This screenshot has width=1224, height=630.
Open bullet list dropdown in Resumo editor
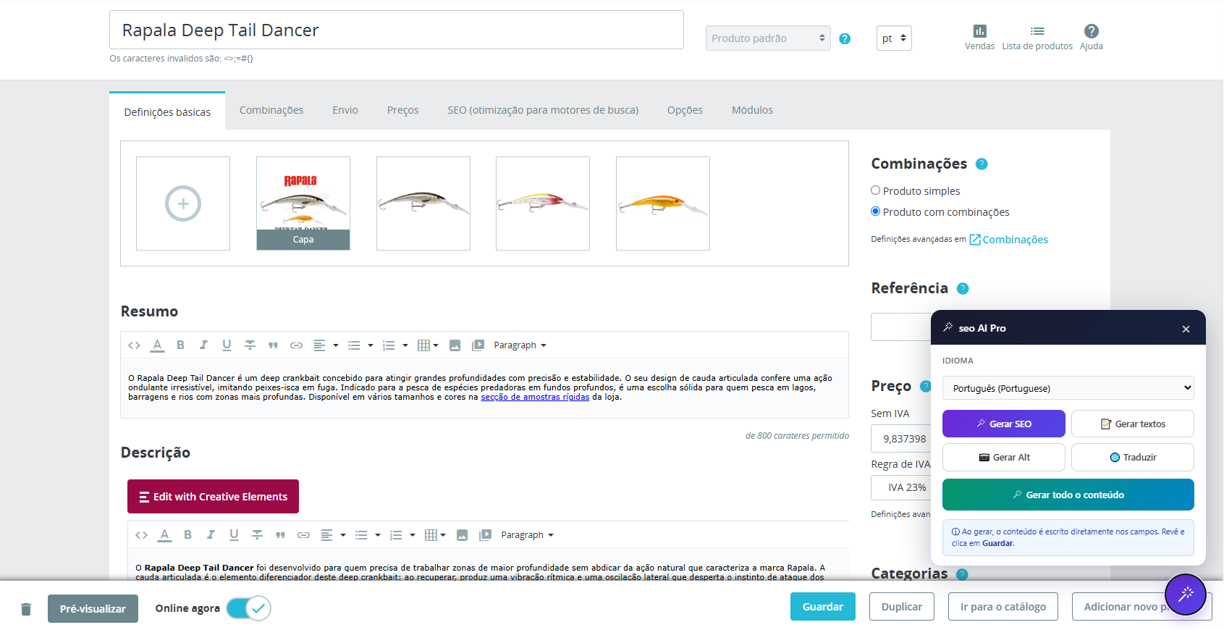[x=360, y=345]
